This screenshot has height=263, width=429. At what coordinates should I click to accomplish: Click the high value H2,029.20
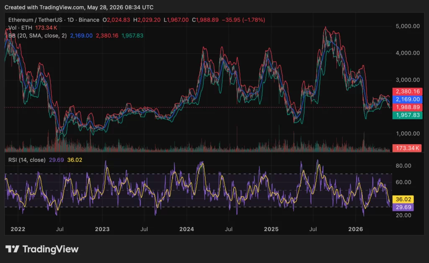pos(147,20)
